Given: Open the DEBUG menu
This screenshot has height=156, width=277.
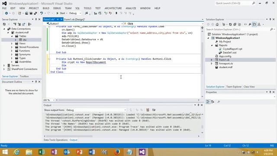Looking at the screenshot, I should click(57, 8).
